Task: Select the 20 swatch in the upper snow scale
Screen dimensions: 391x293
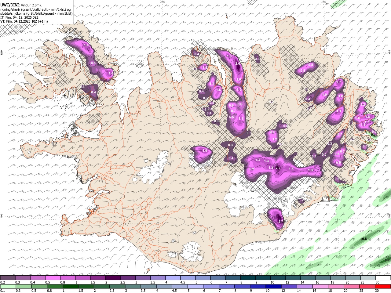Action: pyautogui.click(x=353, y=278)
